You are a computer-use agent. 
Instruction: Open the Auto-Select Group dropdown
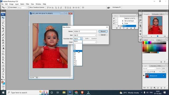point(22,8)
